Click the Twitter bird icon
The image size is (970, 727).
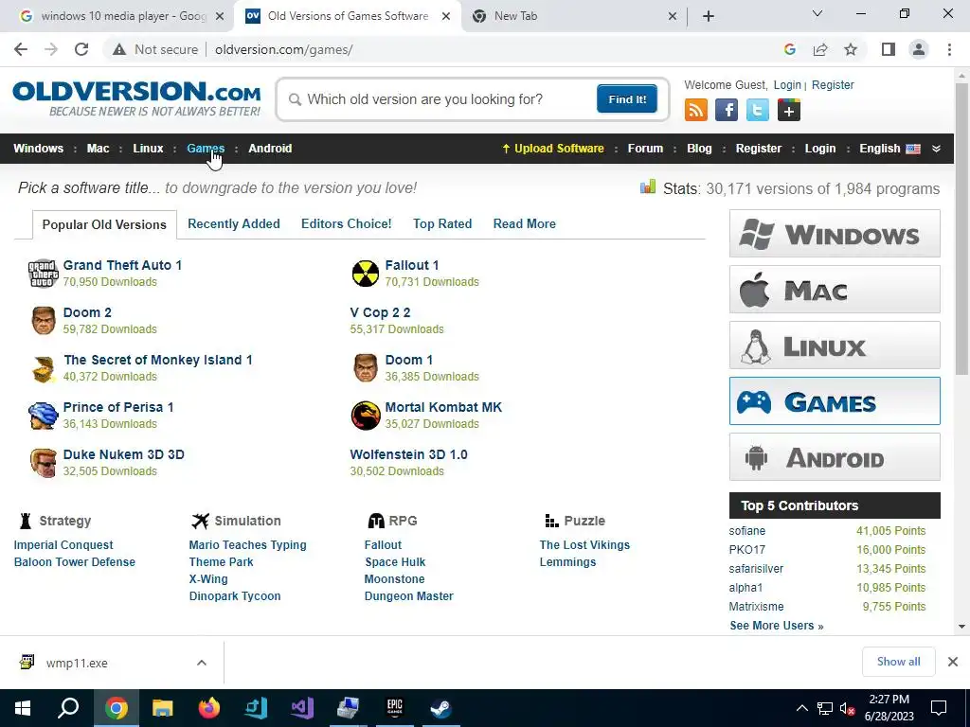tap(757, 110)
